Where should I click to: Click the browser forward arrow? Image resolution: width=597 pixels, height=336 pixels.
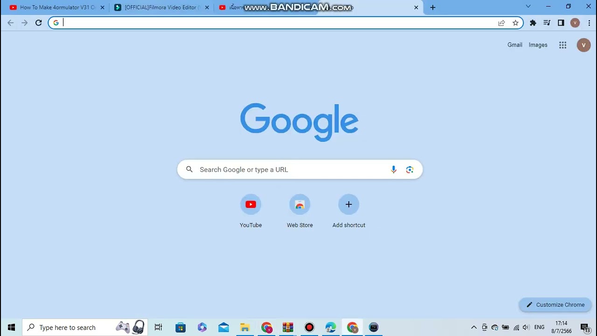coord(25,23)
